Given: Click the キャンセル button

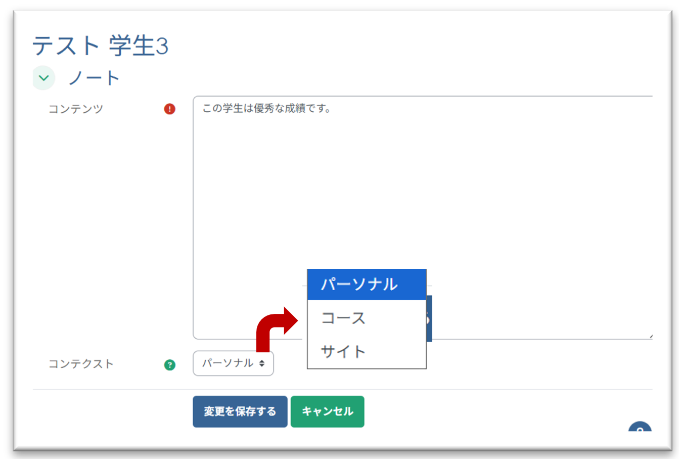Looking at the screenshot, I should [x=327, y=411].
